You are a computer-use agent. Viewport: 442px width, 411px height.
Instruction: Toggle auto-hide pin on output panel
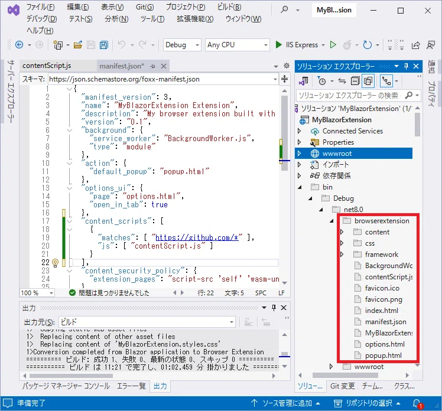[274, 308]
